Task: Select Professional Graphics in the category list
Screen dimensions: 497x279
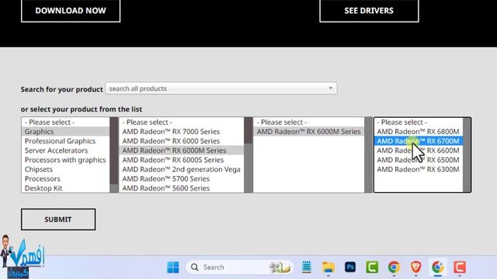Action: (x=65, y=141)
